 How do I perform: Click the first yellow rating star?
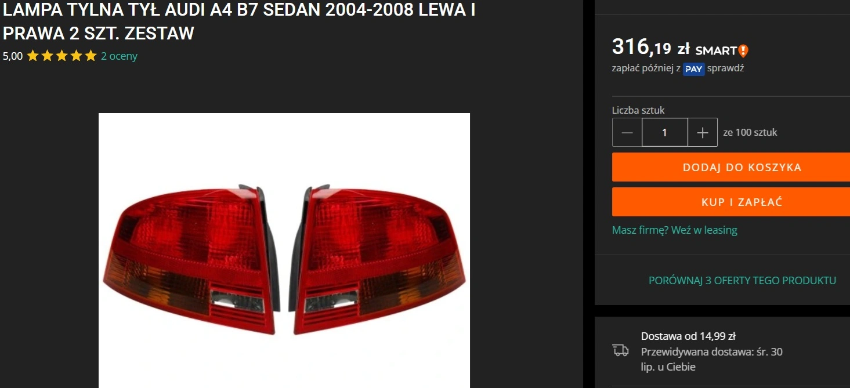pos(32,56)
